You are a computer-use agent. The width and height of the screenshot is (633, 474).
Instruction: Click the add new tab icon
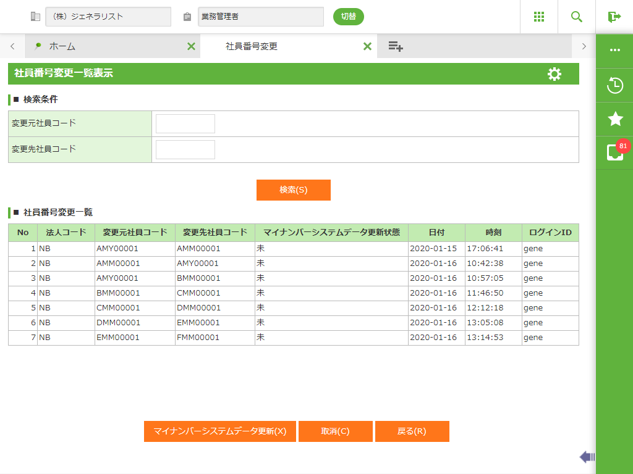[396, 46]
